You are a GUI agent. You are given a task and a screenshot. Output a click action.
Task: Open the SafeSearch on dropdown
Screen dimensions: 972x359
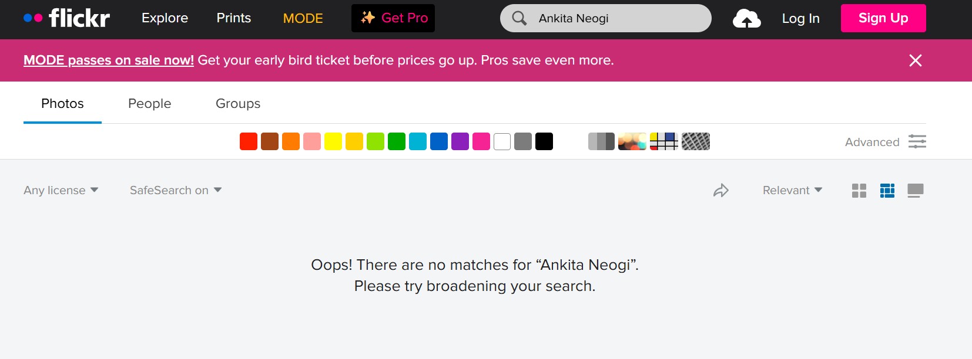click(x=175, y=191)
